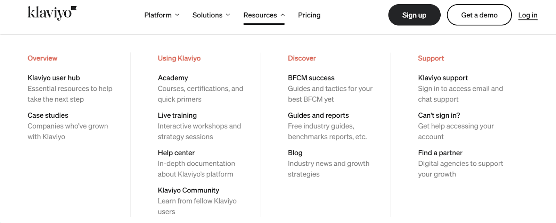Go to Live training workshops
Screen dimensions: 556x223
click(x=177, y=115)
